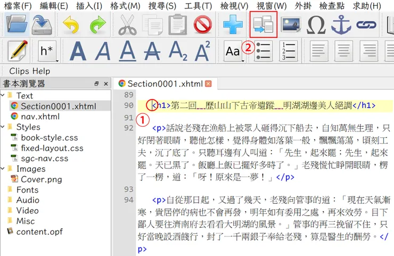Select the Fonts folder
This screenshot has height=256, width=394.
(x=27, y=189)
